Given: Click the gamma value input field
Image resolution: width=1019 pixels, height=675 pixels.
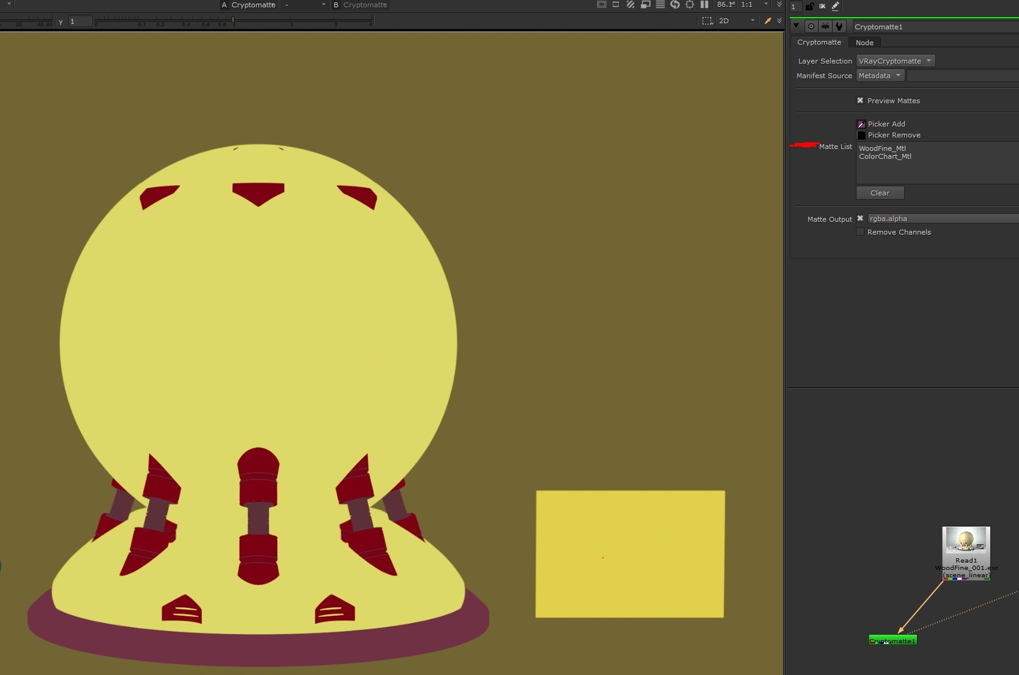Looking at the screenshot, I should point(80,21).
